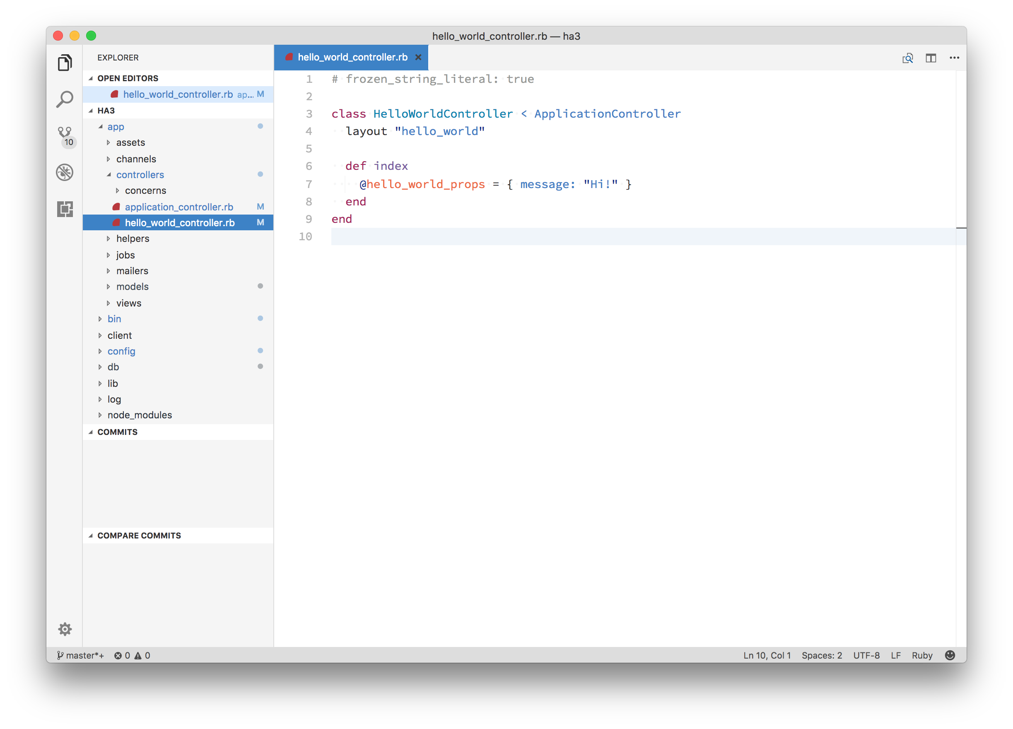The image size is (1013, 729).
Task: Click the COMMITS section label
Action: [x=118, y=432]
